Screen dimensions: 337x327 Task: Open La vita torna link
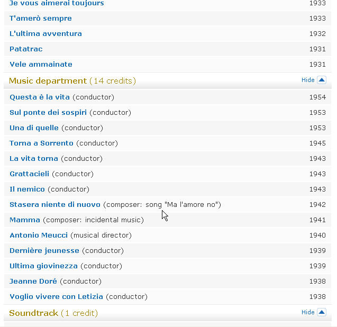34,159
